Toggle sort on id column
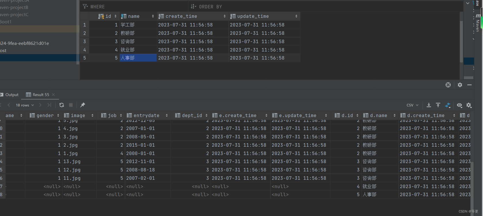 tap(115, 16)
